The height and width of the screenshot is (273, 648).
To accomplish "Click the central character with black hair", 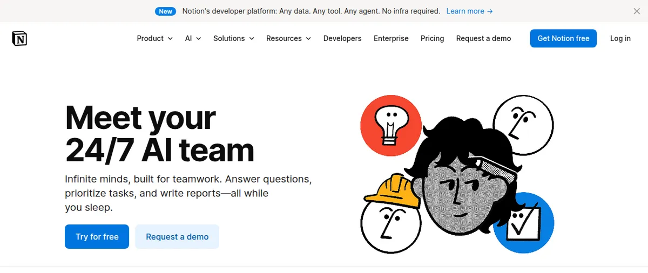I will 467,179.
